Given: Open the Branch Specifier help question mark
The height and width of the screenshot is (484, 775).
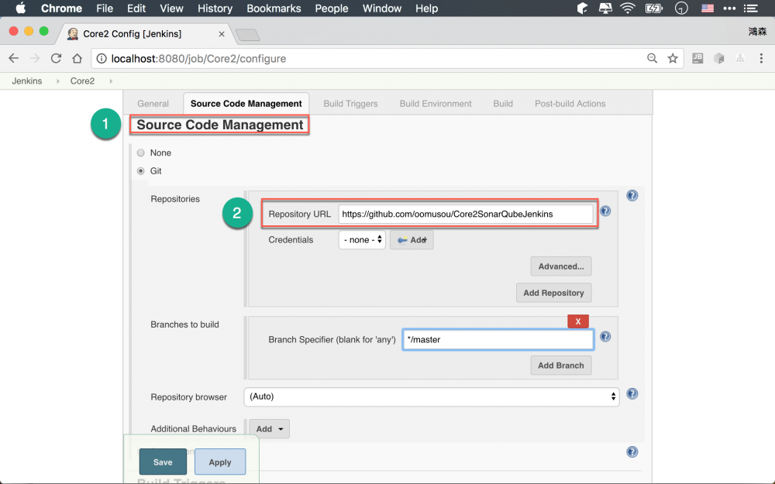Looking at the screenshot, I should (605, 336).
